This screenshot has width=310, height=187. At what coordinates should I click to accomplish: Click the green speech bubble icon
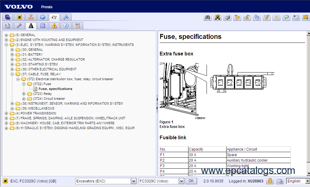tap(286, 17)
